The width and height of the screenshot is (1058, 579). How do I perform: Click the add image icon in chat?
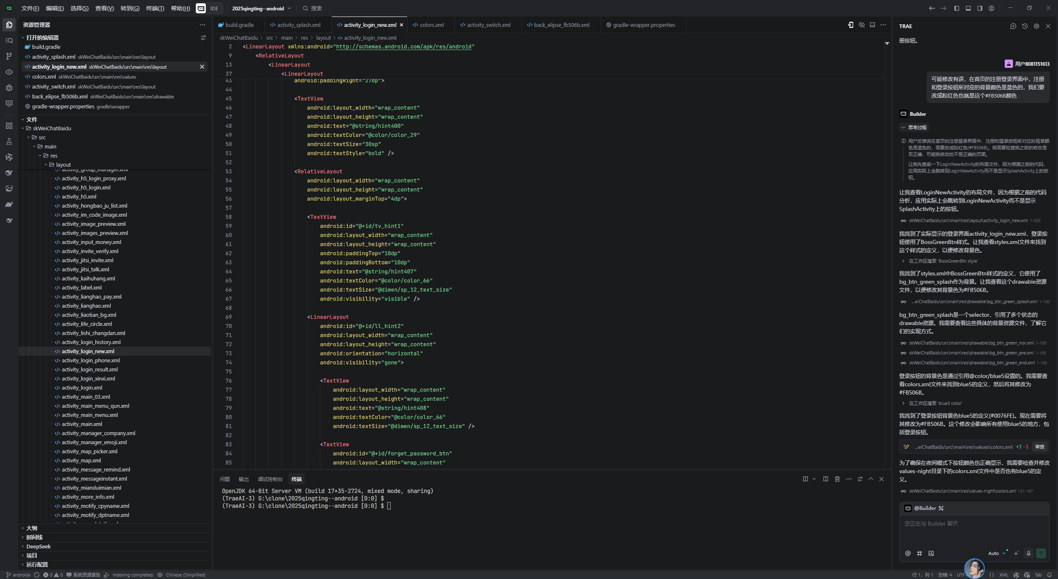pos(931,553)
